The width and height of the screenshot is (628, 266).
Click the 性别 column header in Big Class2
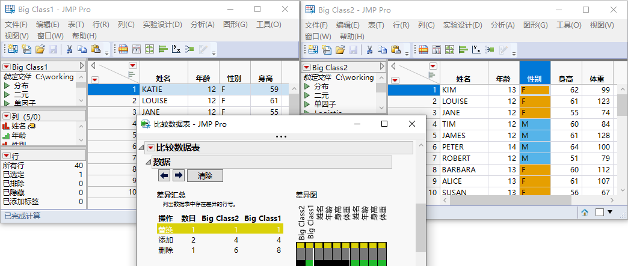point(534,79)
